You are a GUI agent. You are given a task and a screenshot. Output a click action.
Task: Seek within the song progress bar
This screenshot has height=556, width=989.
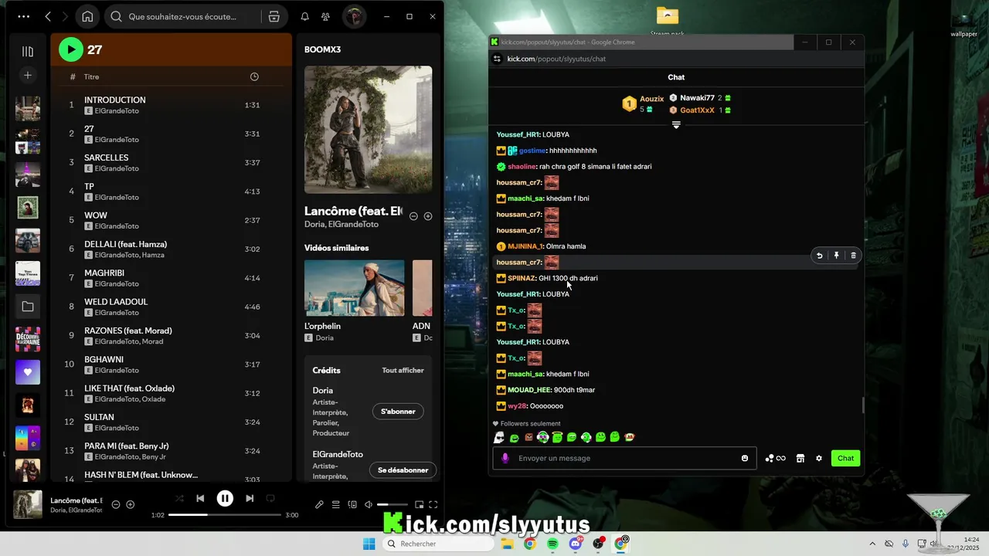pos(225,514)
